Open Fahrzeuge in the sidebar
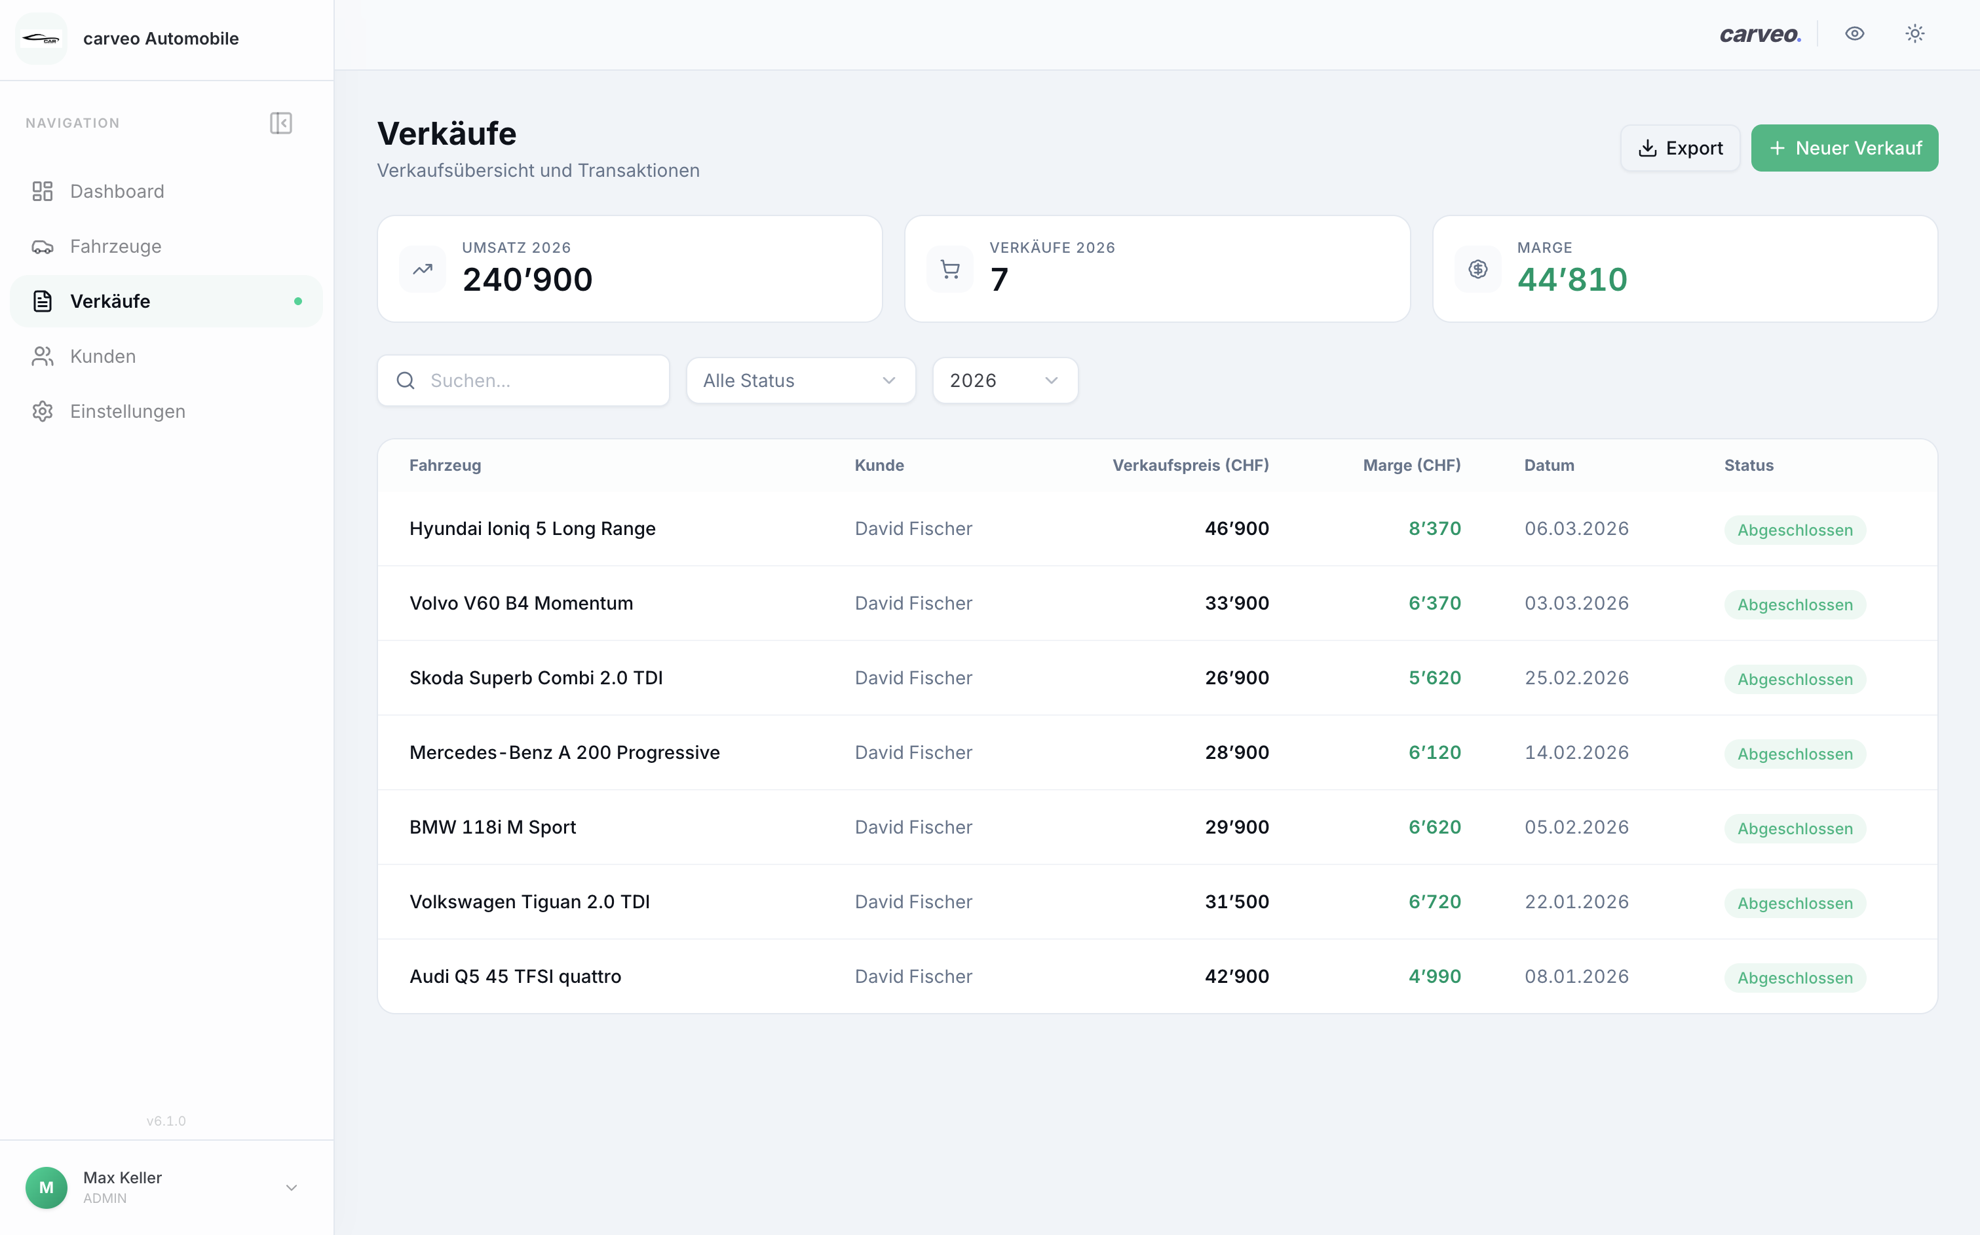 tap(116, 247)
